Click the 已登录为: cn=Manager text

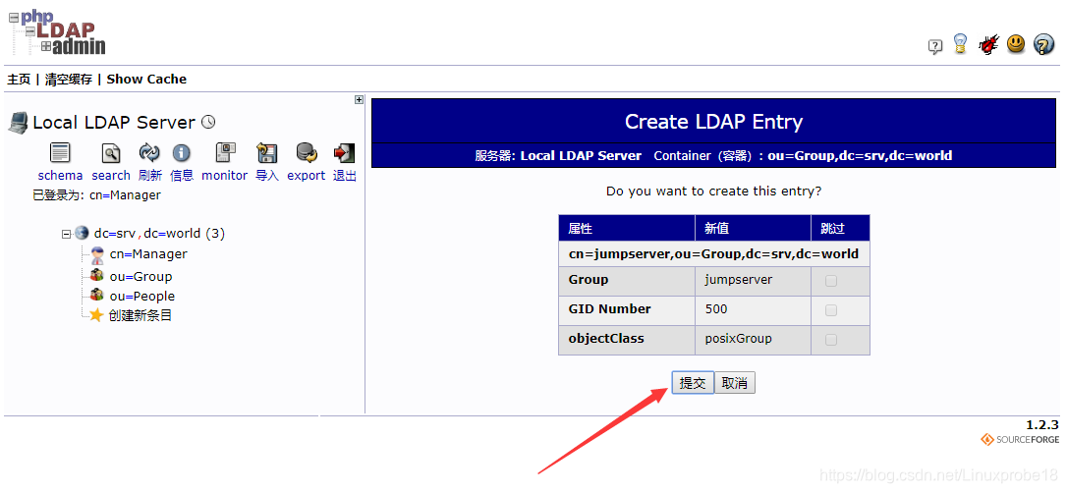[96, 195]
